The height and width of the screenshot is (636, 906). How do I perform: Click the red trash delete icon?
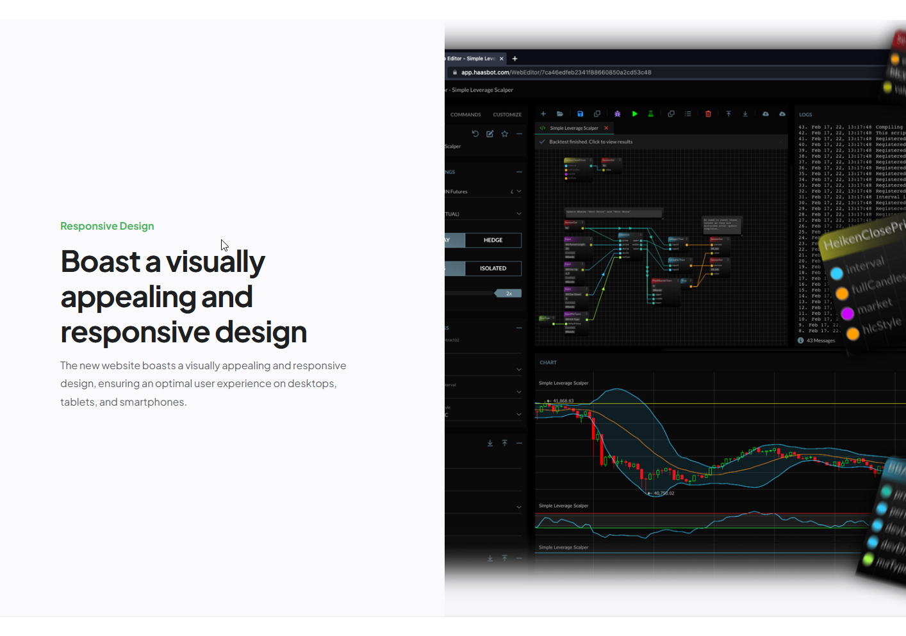coord(708,114)
